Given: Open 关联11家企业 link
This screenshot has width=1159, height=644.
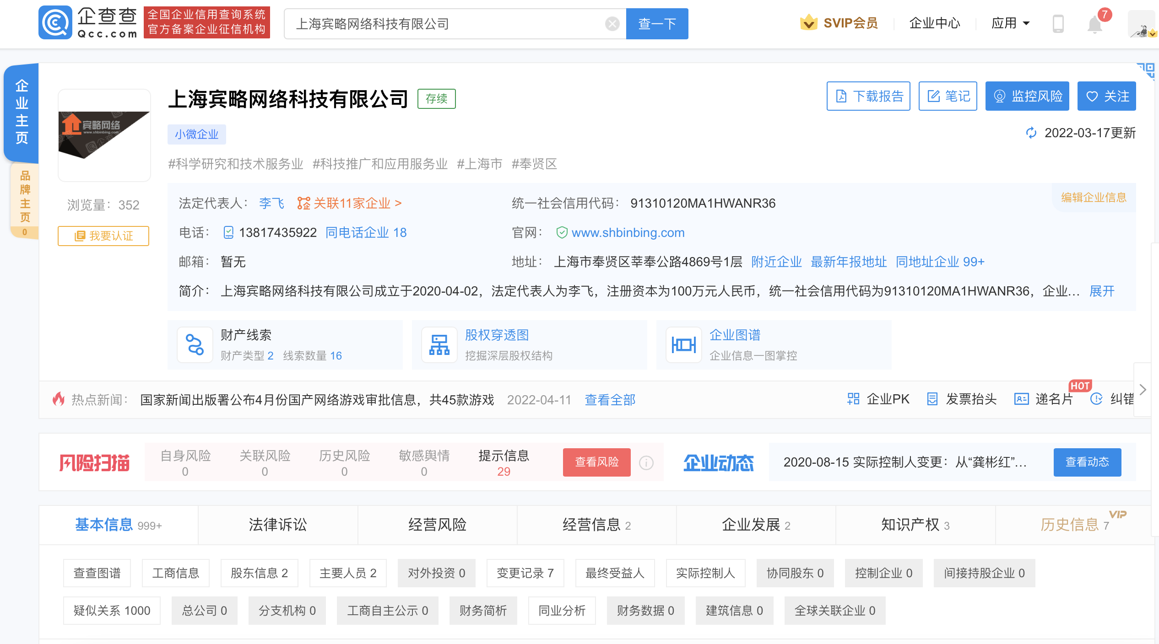Looking at the screenshot, I should point(349,203).
